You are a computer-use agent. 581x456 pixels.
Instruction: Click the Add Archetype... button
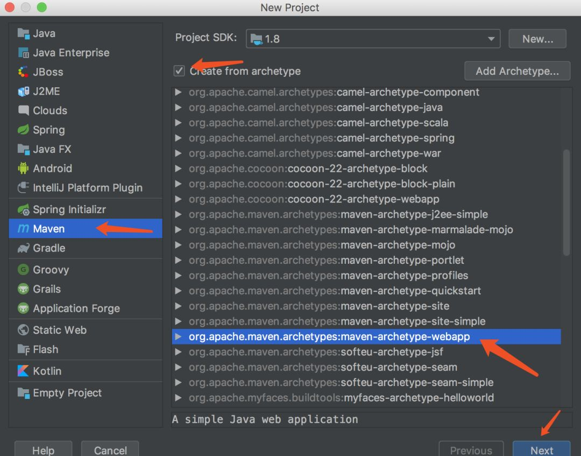coord(518,71)
